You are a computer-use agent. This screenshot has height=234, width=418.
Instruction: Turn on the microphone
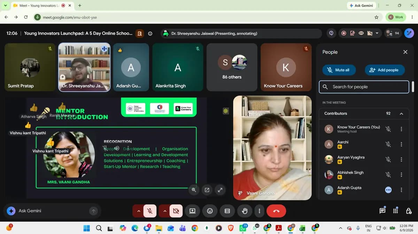click(x=150, y=211)
